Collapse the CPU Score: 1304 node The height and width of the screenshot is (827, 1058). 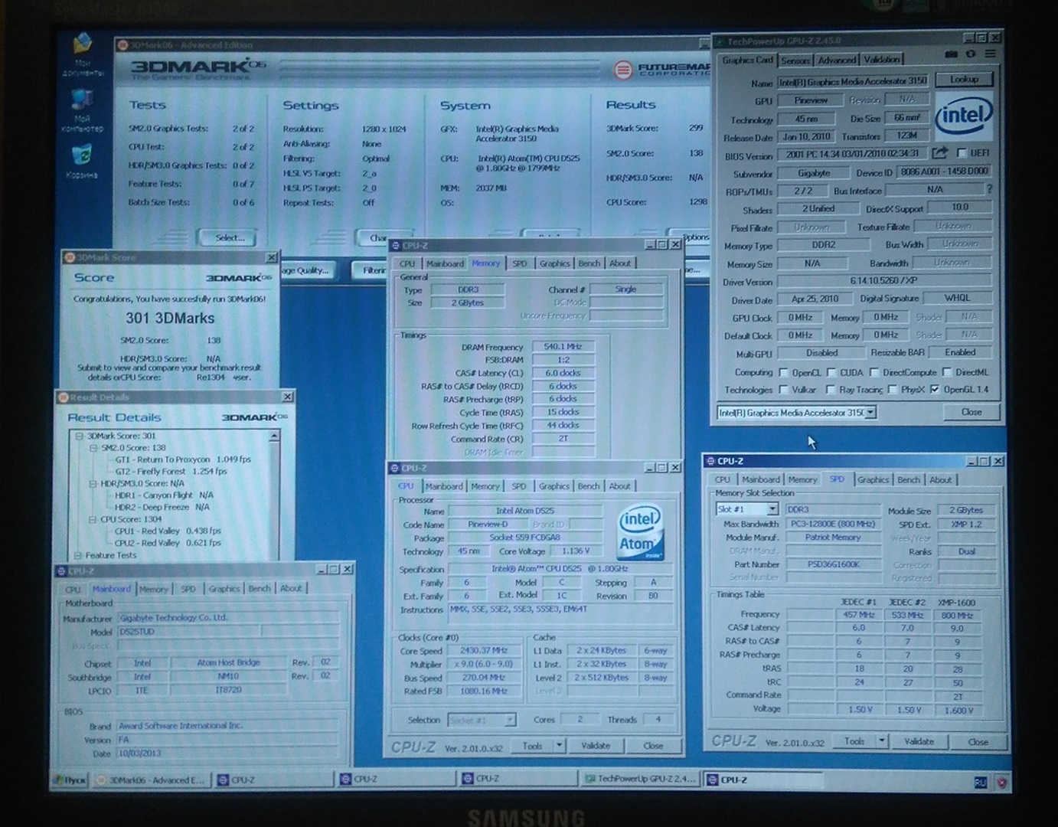[92, 519]
